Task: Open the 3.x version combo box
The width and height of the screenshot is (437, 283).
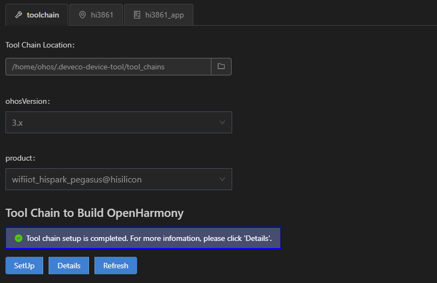Action: (x=119, y=122)
